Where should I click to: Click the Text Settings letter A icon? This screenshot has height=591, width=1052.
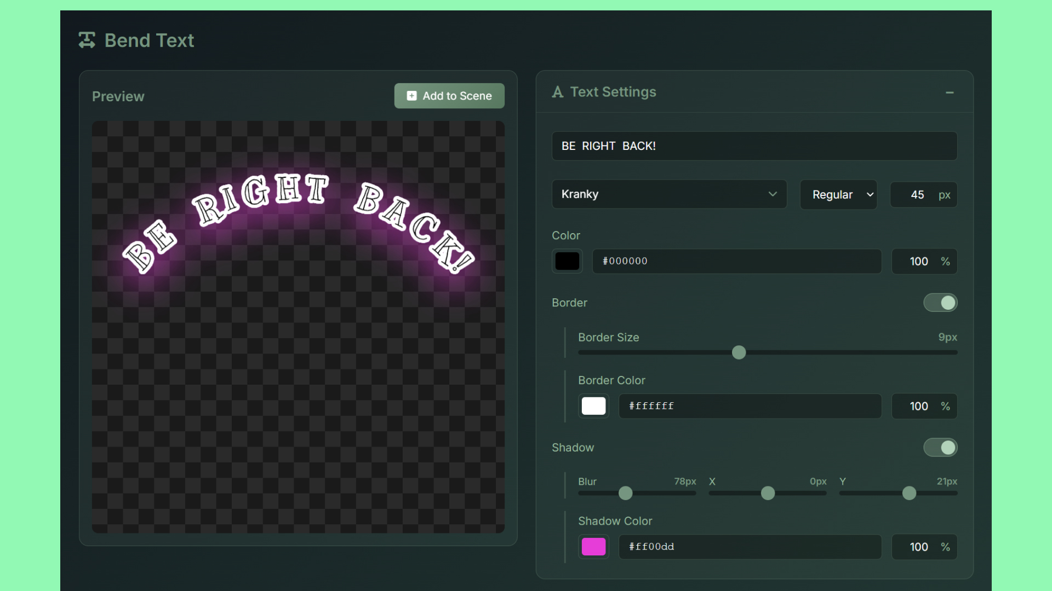click(x=557, y=92)
